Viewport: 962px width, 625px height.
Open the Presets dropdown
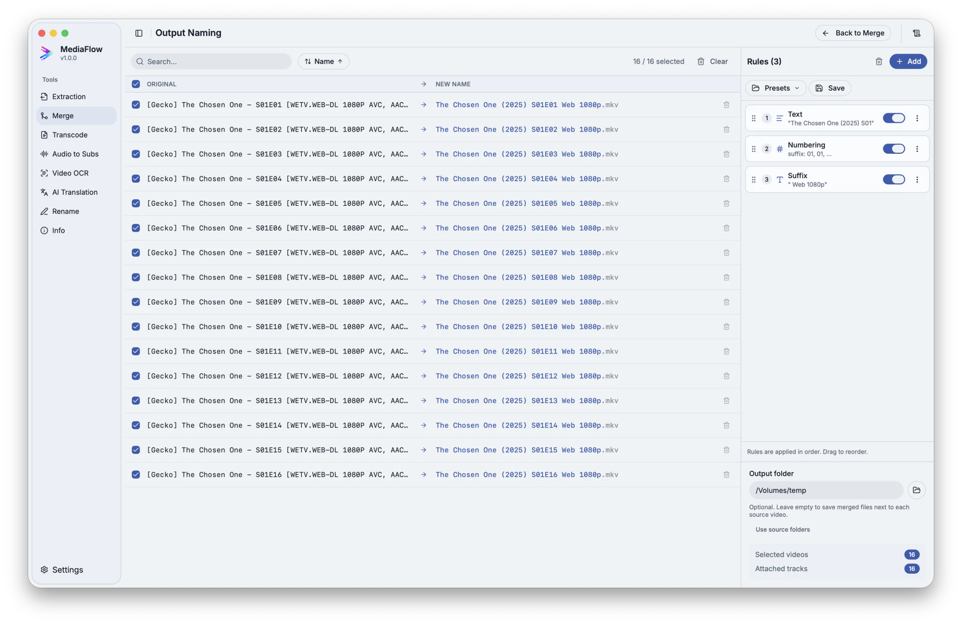pyautogui.click(x=776, y=88)
